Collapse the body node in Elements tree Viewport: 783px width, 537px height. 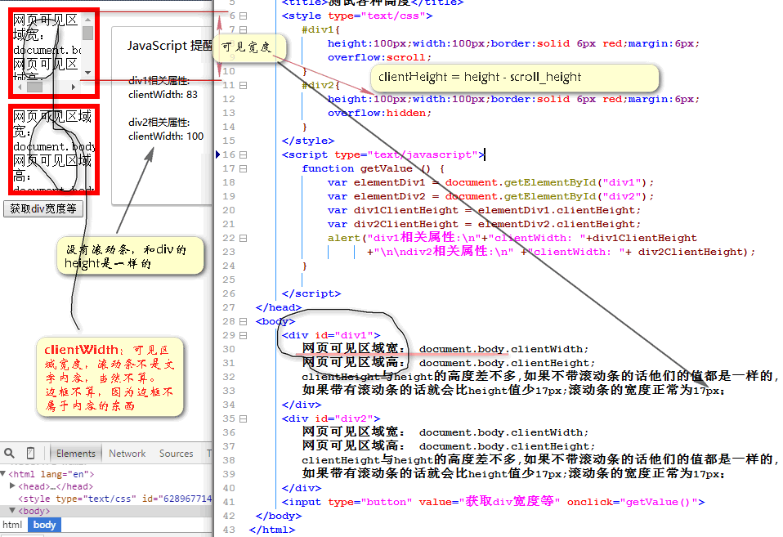12,511
